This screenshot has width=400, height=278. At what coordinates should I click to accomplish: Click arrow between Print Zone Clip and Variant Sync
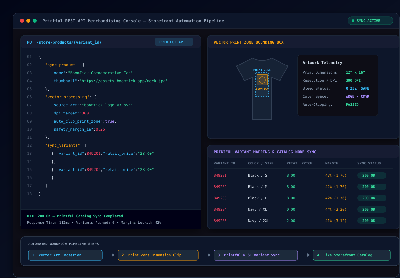(206, 255)
